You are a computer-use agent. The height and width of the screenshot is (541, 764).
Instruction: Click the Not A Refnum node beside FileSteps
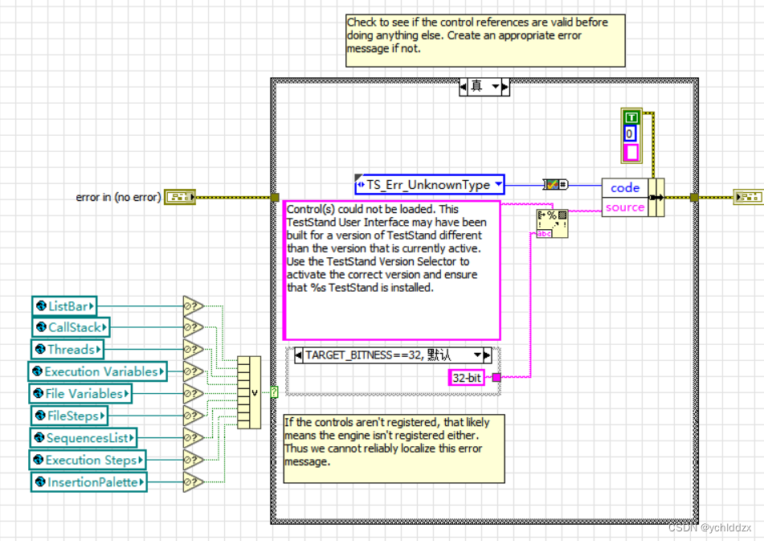(x=193, y=416)
